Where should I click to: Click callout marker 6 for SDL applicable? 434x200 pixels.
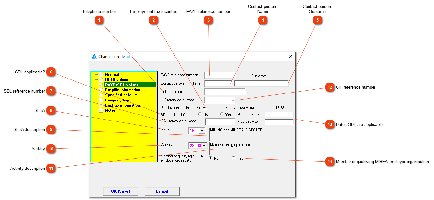coord(51,72)
